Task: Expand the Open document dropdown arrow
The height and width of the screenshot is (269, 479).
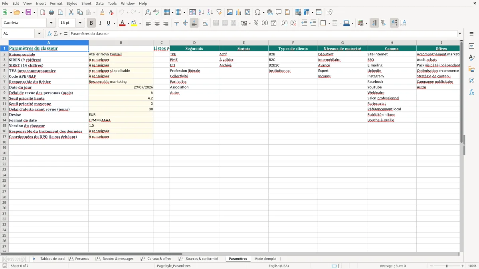Action: pyautogui.click(x=22, y=12)
